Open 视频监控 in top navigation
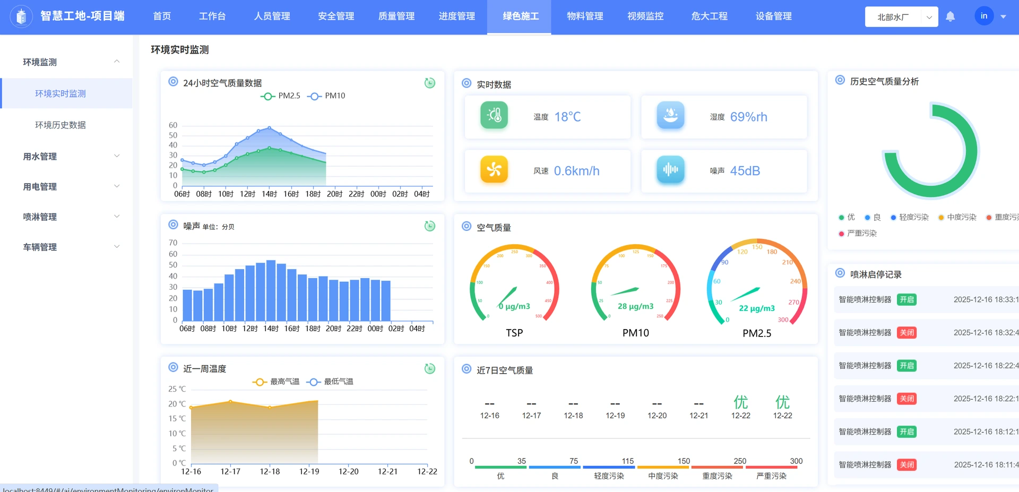Viewport: 1019px width, 492px height. pos(645,16)
